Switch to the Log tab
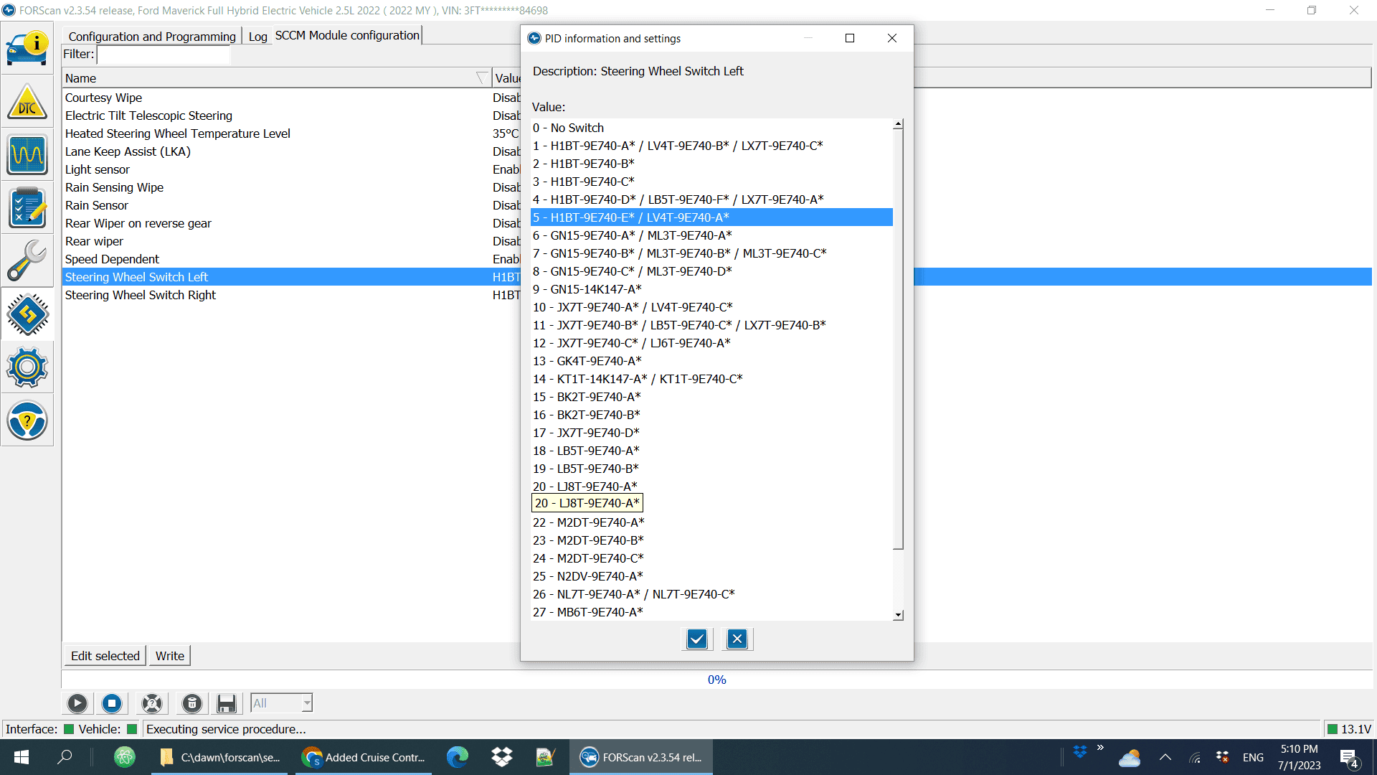This screenshot has width=1377, height=775. (x=257, y=36)
